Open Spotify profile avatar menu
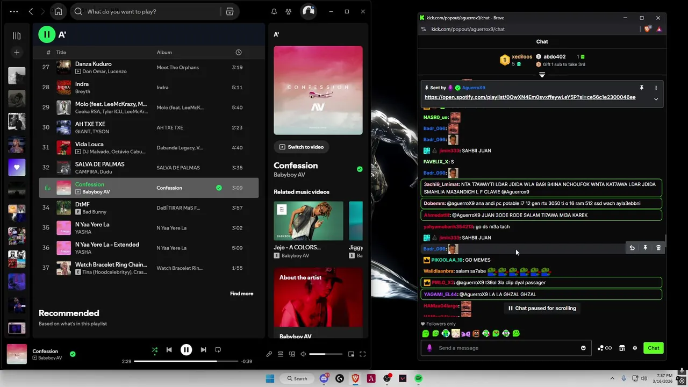 coord(308,11)
